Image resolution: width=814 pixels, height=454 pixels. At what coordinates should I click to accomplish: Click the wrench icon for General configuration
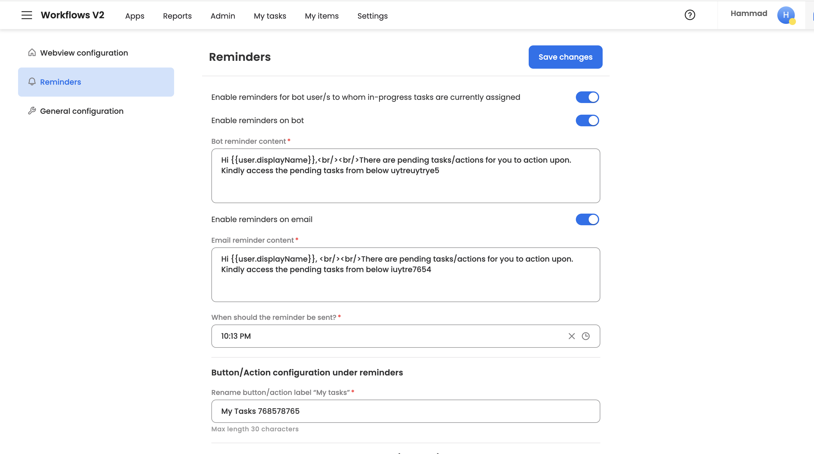click(32, 111)
